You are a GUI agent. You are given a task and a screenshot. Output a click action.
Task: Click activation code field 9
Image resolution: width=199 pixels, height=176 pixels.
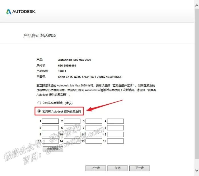pyautogui.click(x=50, y=134)
